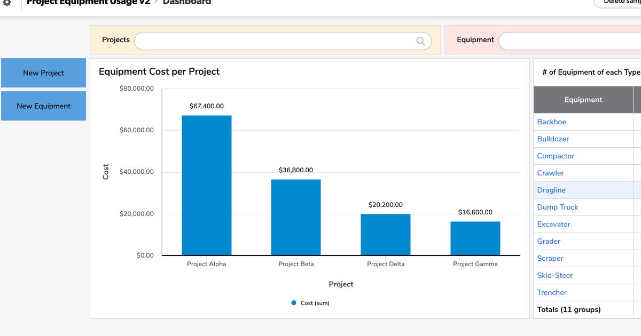
Task: Open the Bulldozer equipment link
Action: [x=553, y=139]
